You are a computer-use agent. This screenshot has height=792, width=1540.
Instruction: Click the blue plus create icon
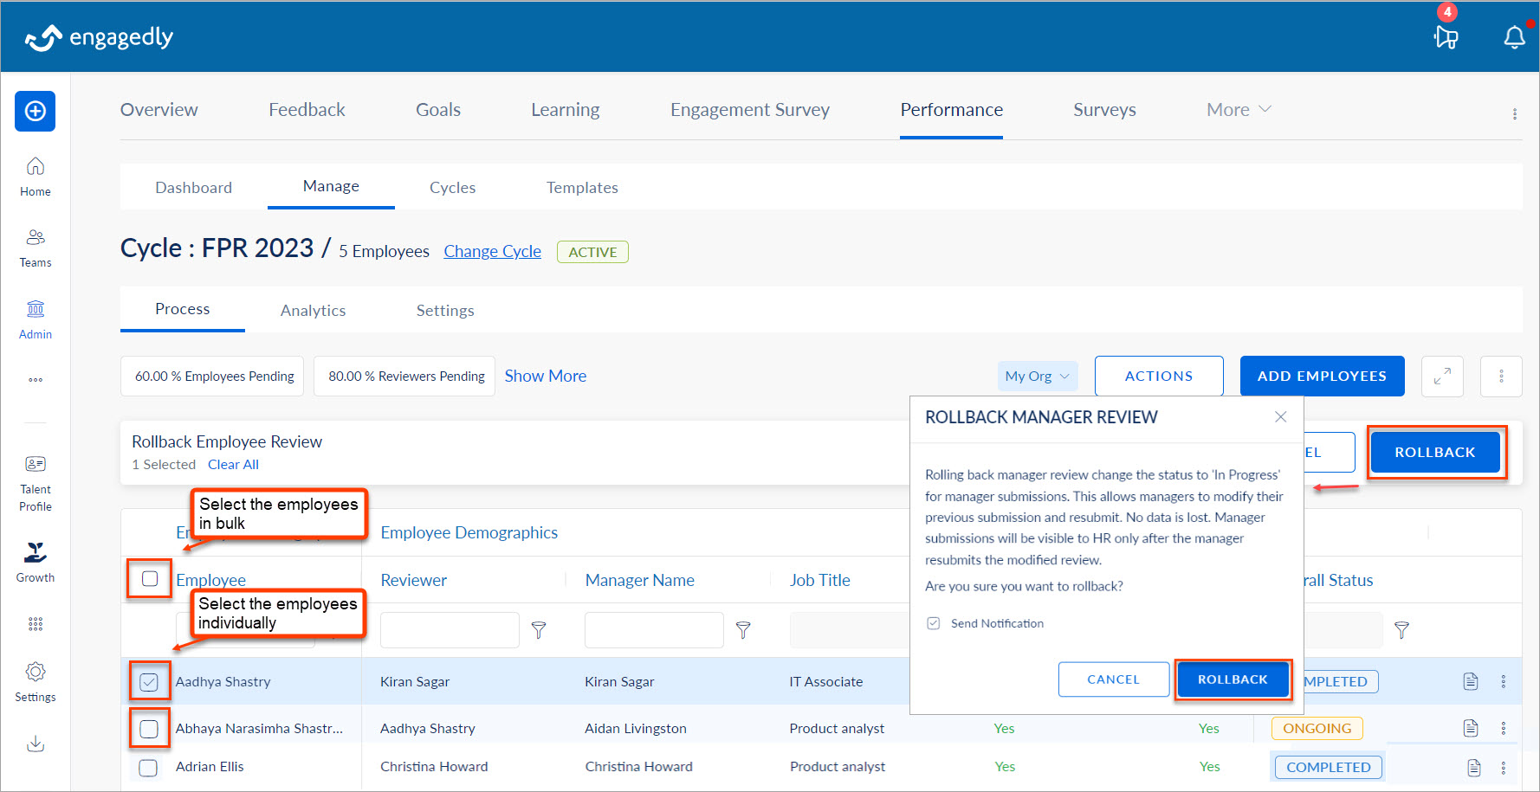pos(35,111)
